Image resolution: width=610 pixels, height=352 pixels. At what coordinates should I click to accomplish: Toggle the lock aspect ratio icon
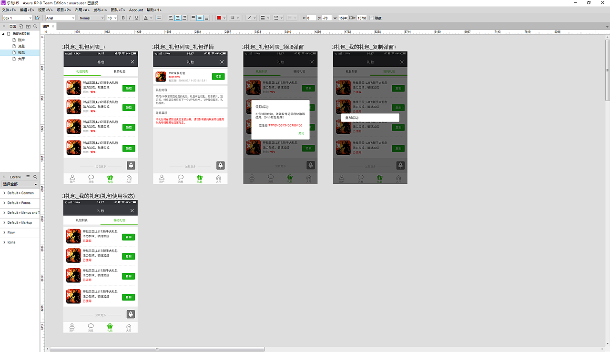(352, 18)
